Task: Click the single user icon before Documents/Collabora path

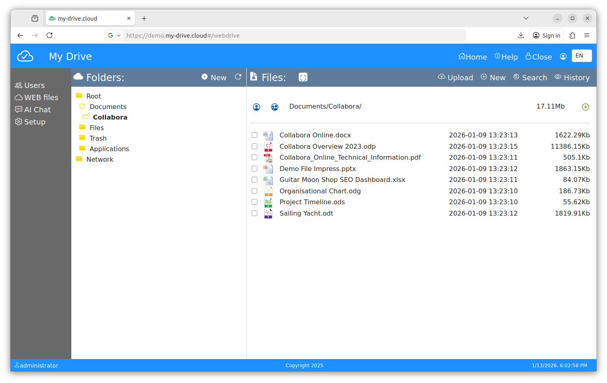Action: tap(256, 107)
